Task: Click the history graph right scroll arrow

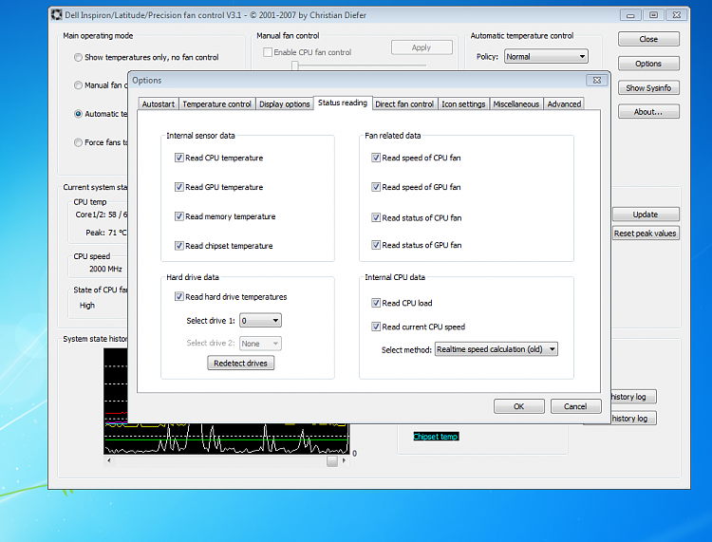Action: pos(345,460)
